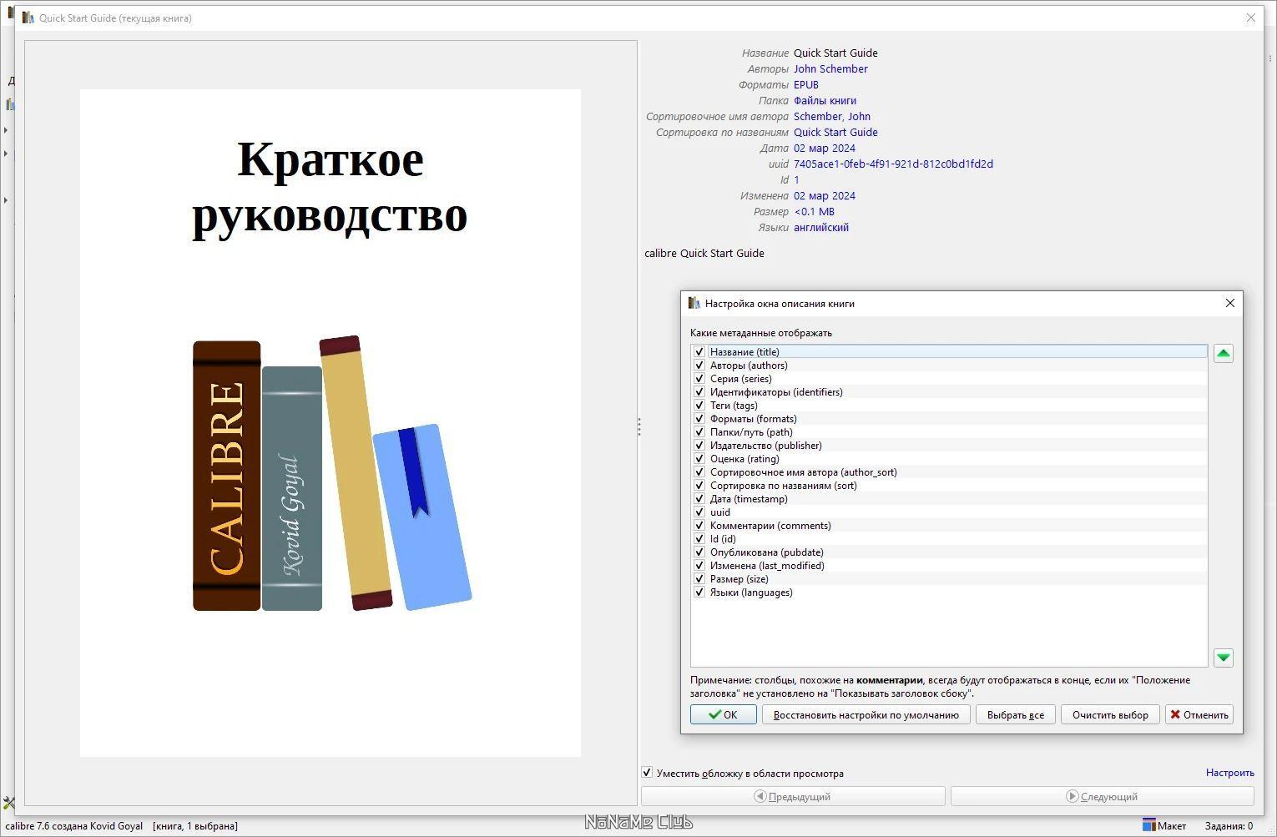
Task: Click the calibre books icon in settings dialog title
Action: pyautogui.click(x=694, y=303)
